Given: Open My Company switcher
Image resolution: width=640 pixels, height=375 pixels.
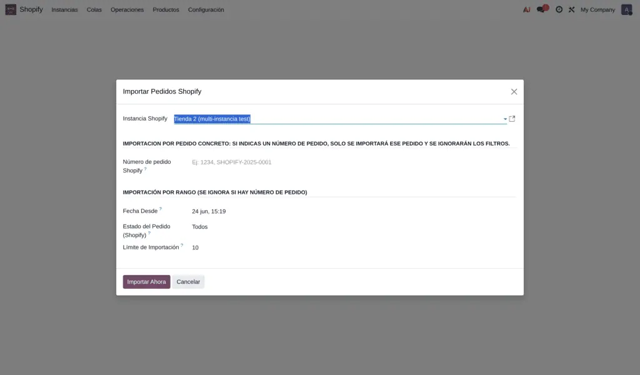Looking at the screenshot, I should [597, 10].
